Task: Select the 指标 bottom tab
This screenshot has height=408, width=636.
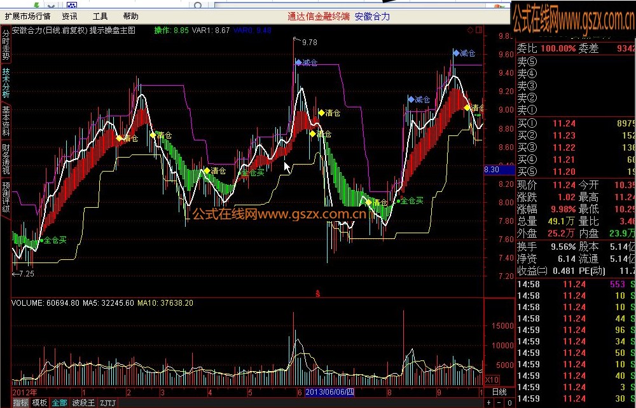Action: coord(20,403)
